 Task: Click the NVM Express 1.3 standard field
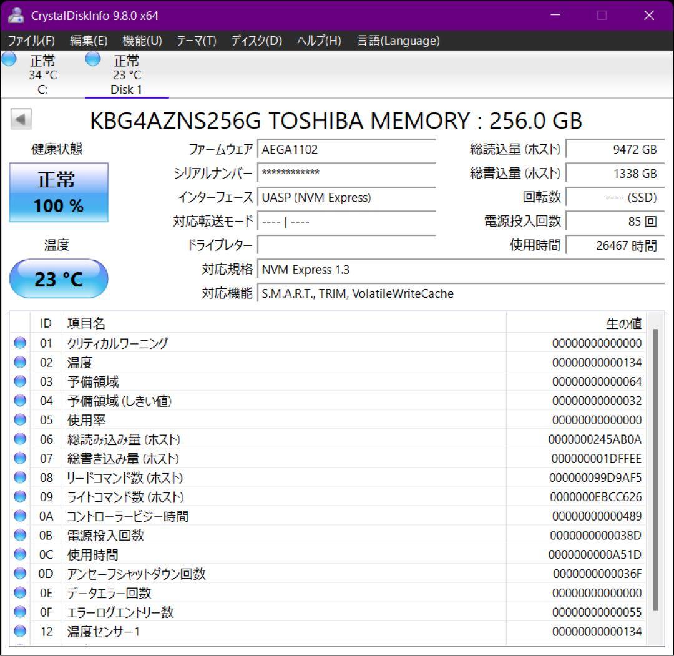click(461, 270)
